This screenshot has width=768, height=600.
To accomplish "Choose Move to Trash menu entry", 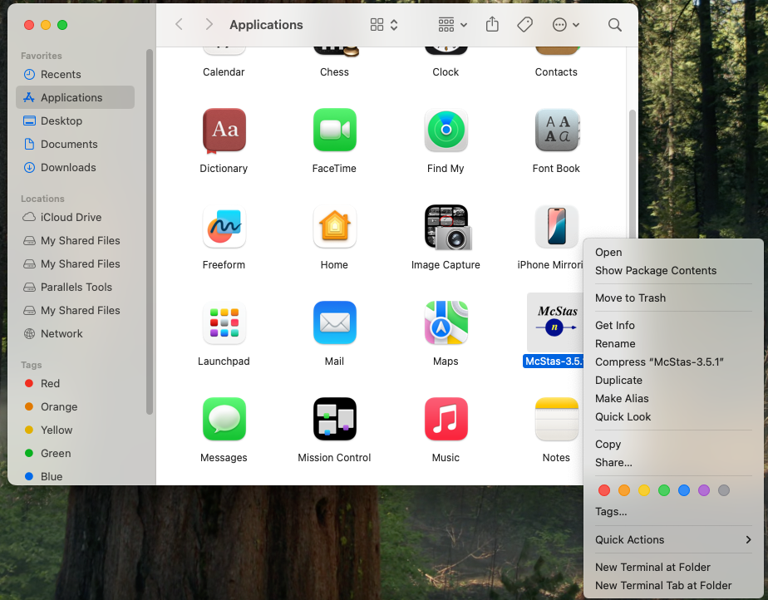I will (x=630, y=298).
